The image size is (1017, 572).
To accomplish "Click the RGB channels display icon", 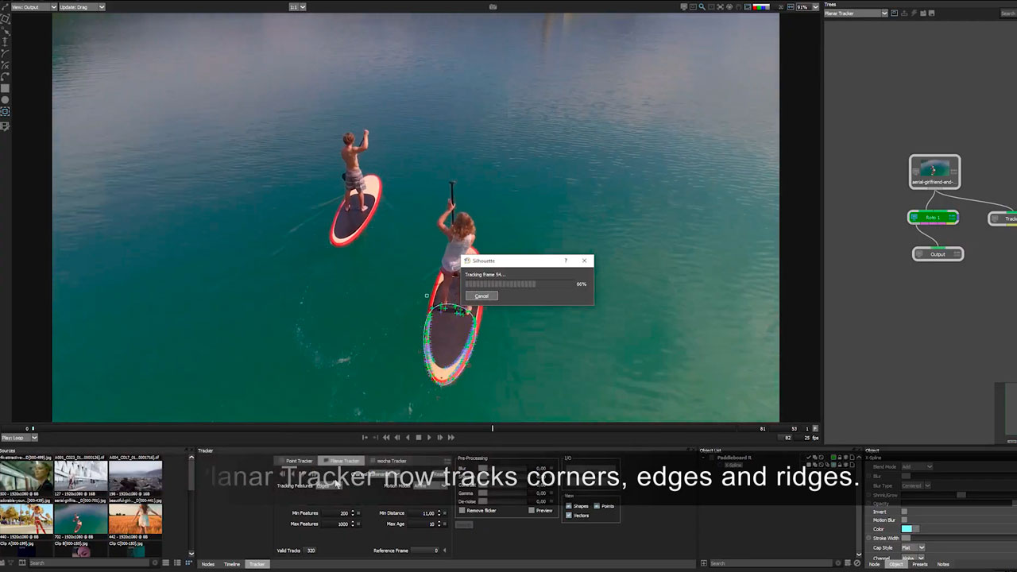I will pyautogui.click(x=760, y=7).
